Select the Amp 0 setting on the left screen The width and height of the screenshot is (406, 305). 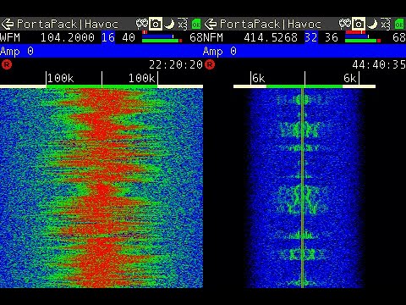(17, 52)
